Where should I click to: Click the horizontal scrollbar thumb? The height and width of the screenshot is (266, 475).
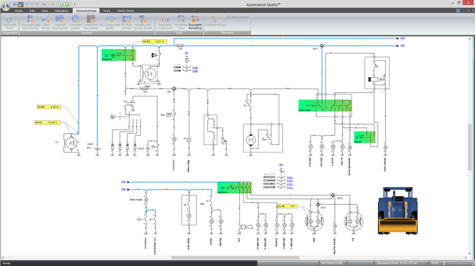[235, 258]
